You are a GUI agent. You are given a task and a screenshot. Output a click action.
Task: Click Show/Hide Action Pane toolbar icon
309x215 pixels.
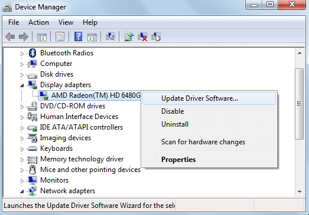[x=92, y=37]
